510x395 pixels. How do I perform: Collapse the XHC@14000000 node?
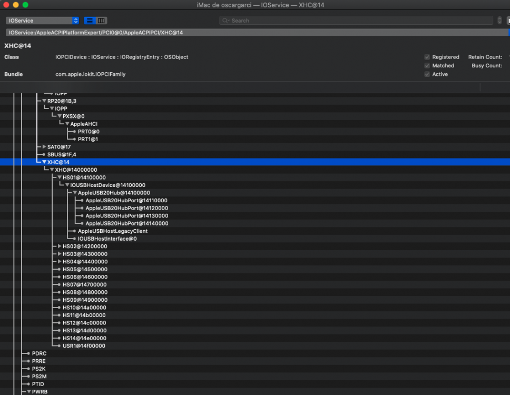click(52, 170)
